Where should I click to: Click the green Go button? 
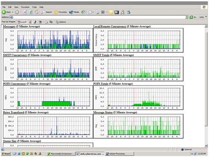(x=193, y=17)
